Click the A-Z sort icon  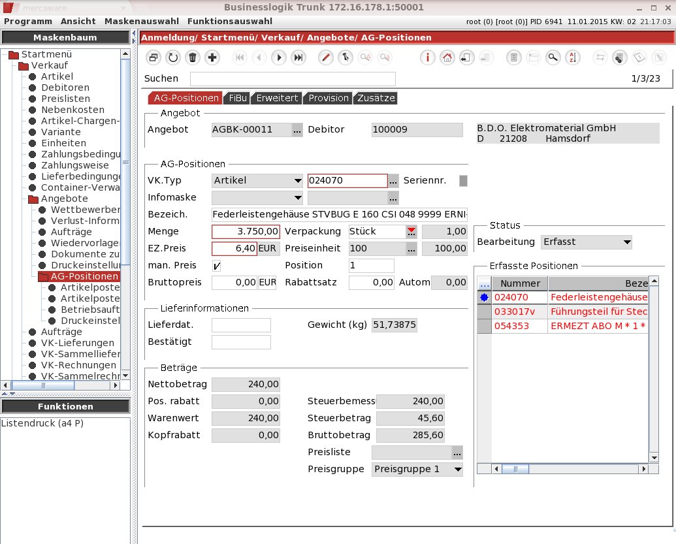[573, 57]
